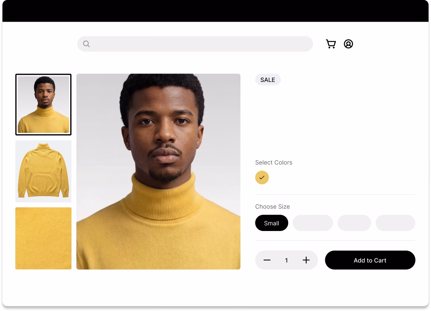Click the checkmark inside the color swatch
431x311 pixels.
[262, 178]
